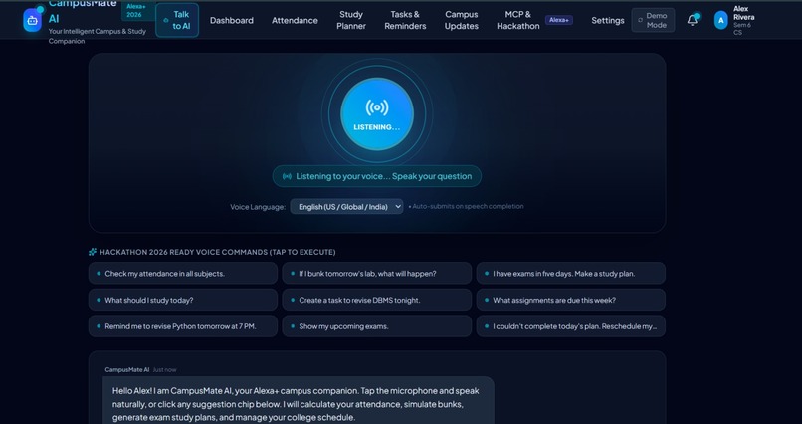Click the 'CampusMate AI' chat sender label
Image resolution: width=802 pixels, height=424 pixels.
126,370
